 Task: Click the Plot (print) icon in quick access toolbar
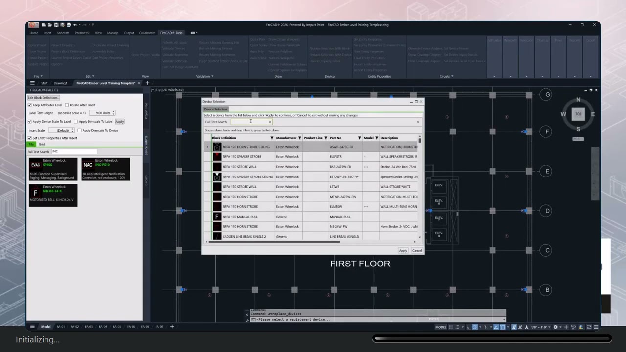(68, 25)
